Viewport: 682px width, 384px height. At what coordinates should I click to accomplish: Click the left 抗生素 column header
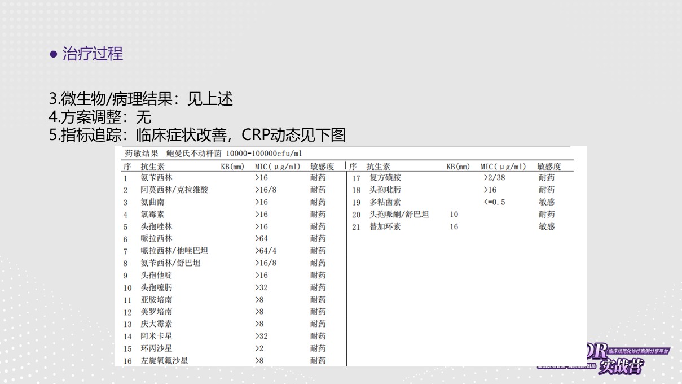coord(152,167)
